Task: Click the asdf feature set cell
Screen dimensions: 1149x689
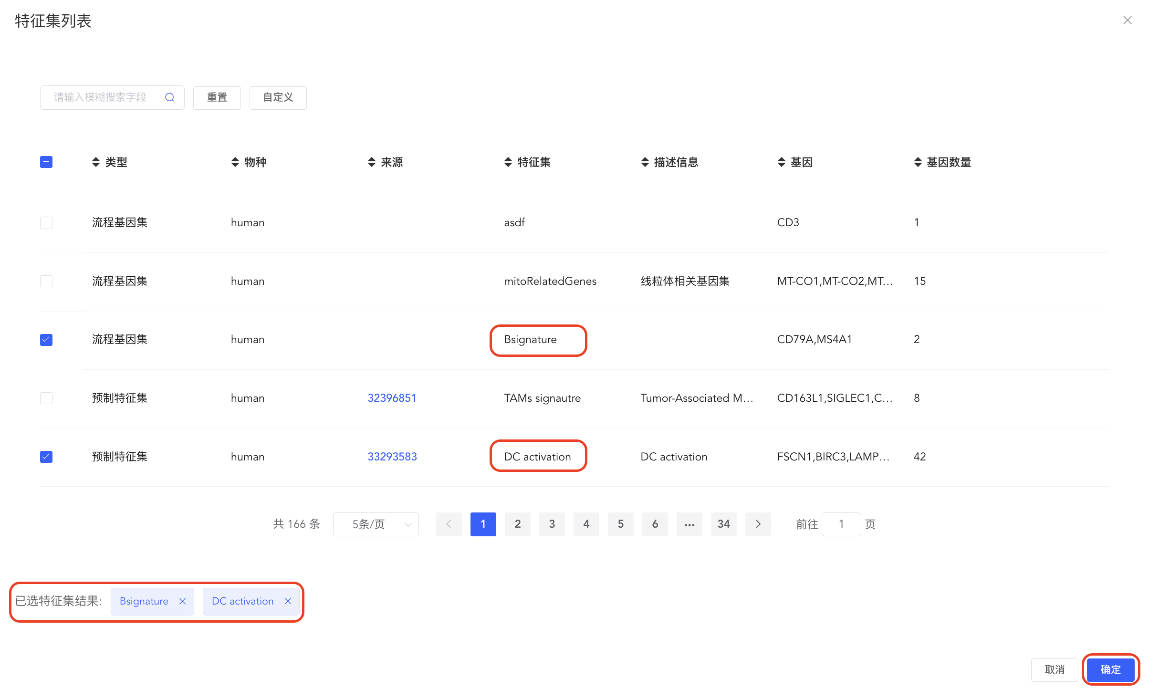Action: [514, 222]
